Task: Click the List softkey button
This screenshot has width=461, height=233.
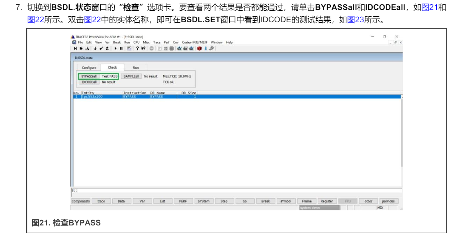Action: tap(162, 201)
